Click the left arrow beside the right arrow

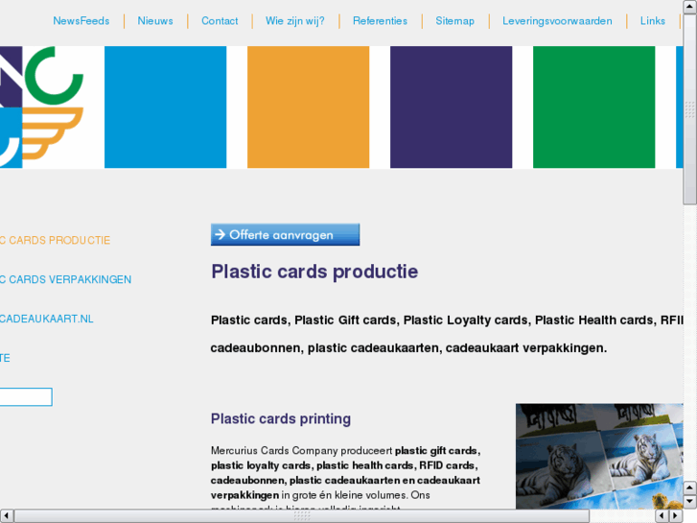(x=662, y=516)
